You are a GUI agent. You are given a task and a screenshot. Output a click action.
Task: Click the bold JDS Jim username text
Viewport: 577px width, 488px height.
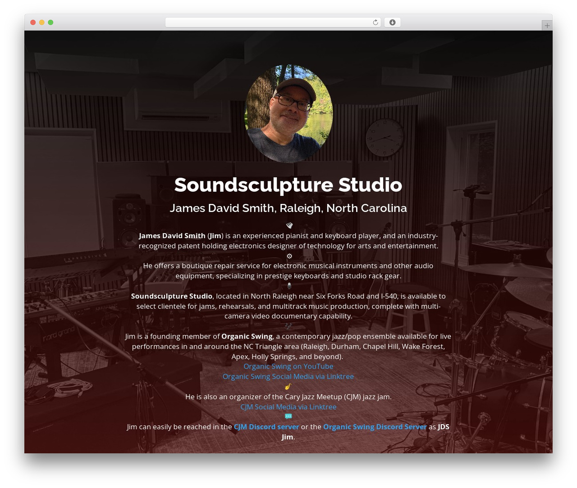[366, 432]
